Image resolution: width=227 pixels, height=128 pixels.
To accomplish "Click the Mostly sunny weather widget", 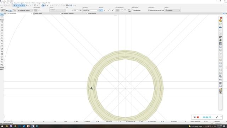I will click(195, 127).
